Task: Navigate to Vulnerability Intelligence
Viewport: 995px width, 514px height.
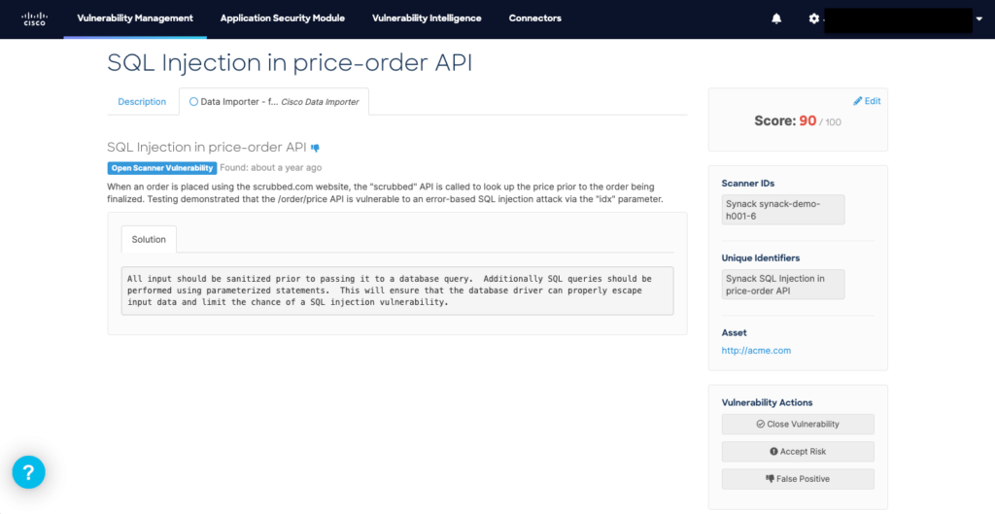Action: 427,18
